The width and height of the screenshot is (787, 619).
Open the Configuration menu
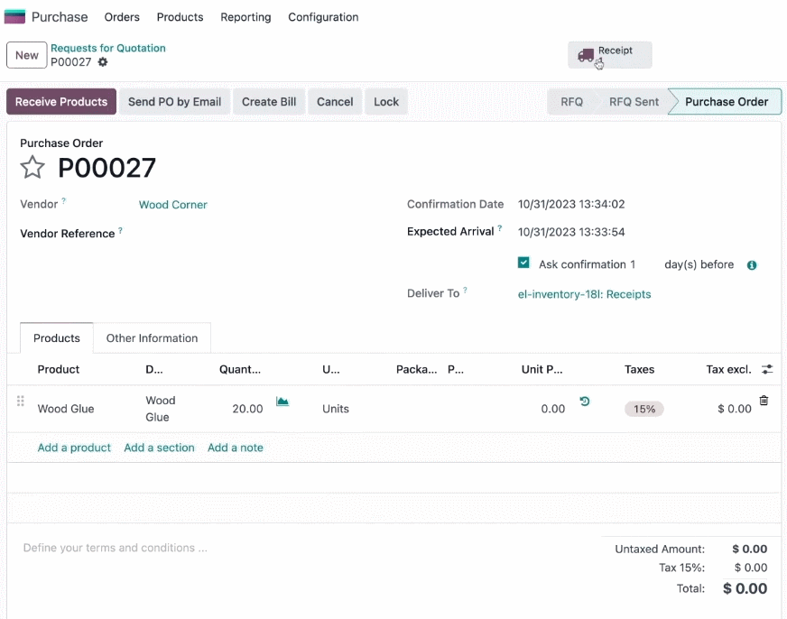tap(323, 17)
